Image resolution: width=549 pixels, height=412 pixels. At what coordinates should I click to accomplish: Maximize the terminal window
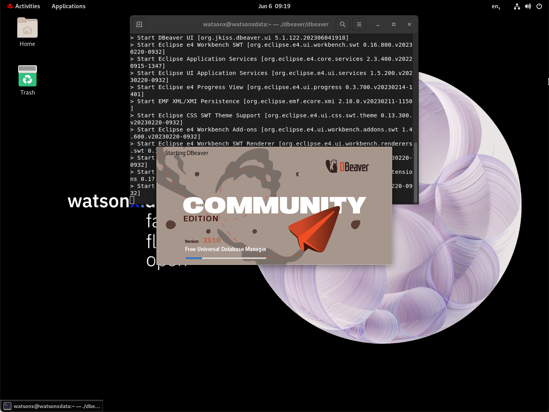(394, 24)
